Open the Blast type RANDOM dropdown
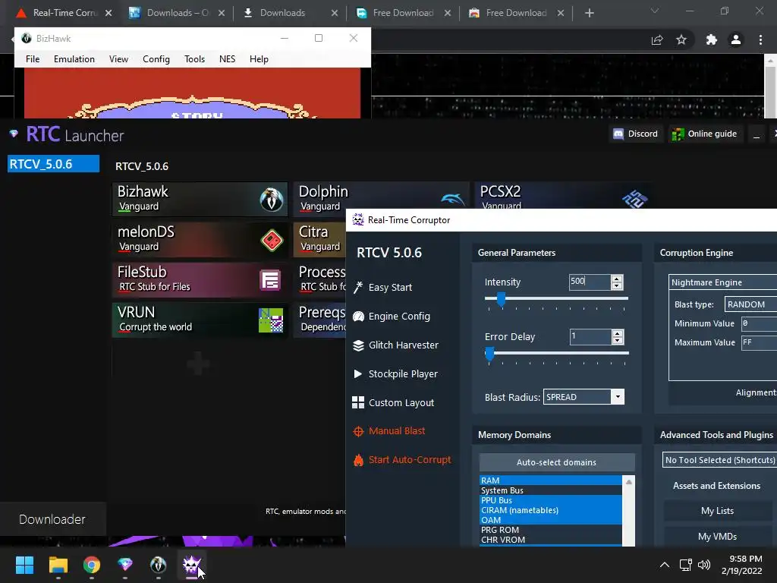The width and height of the screenshot is (777, 583). pos(750,304)
